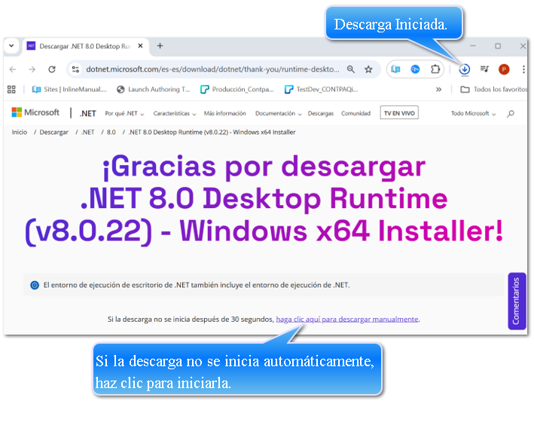Open Producción_Contpa... bookmark
The height and width of the screenshot is (422, 534).
pos(237,90)
